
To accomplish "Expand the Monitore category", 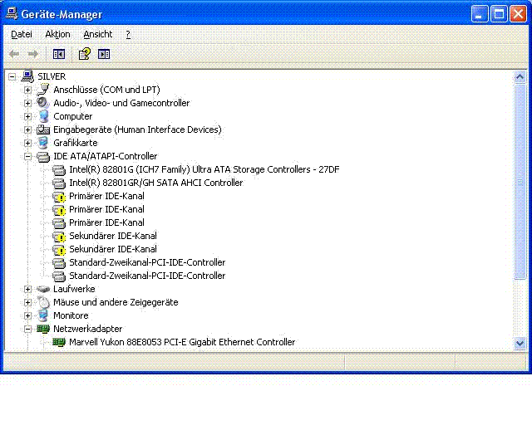I will tap(27, 315).
